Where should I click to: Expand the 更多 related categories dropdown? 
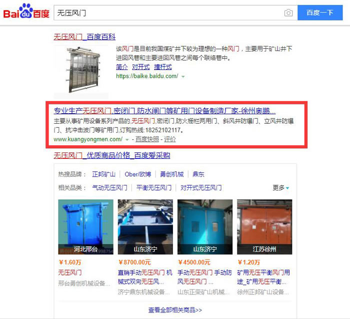click(x=281, y=188)
